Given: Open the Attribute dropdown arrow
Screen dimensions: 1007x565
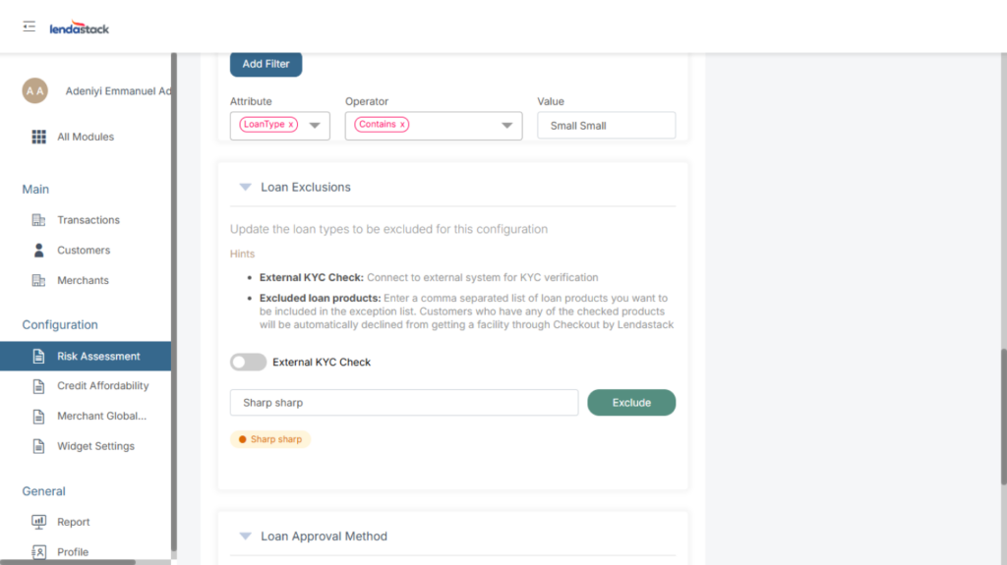Looking at the screenshot, I should coord(315,126).
